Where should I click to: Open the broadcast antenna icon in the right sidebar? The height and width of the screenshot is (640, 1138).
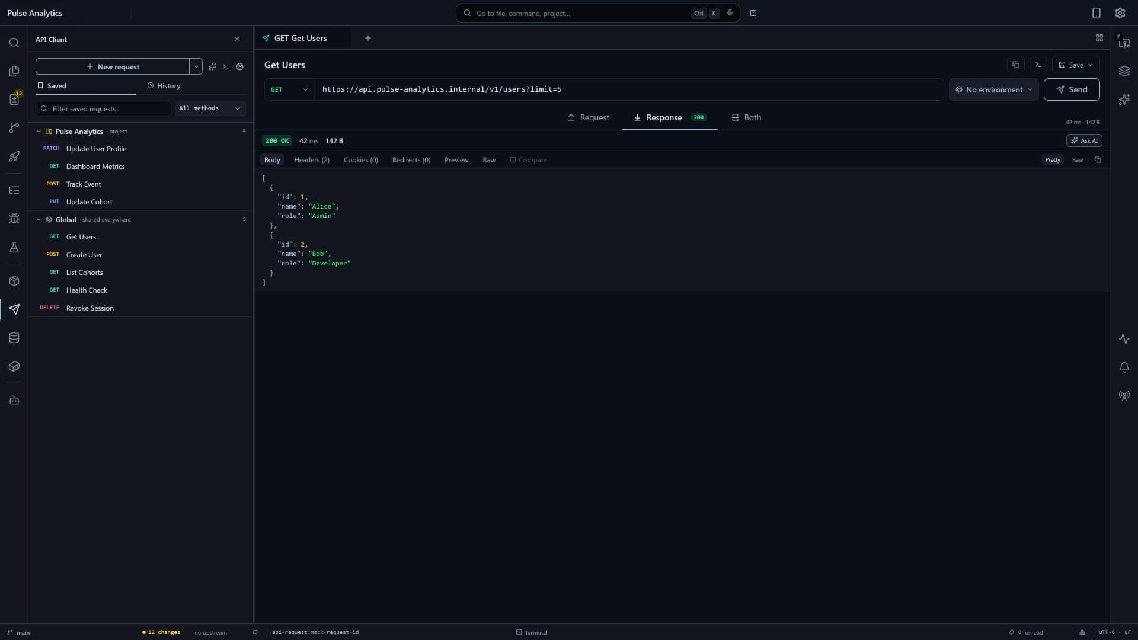(x=1124, y=396)
